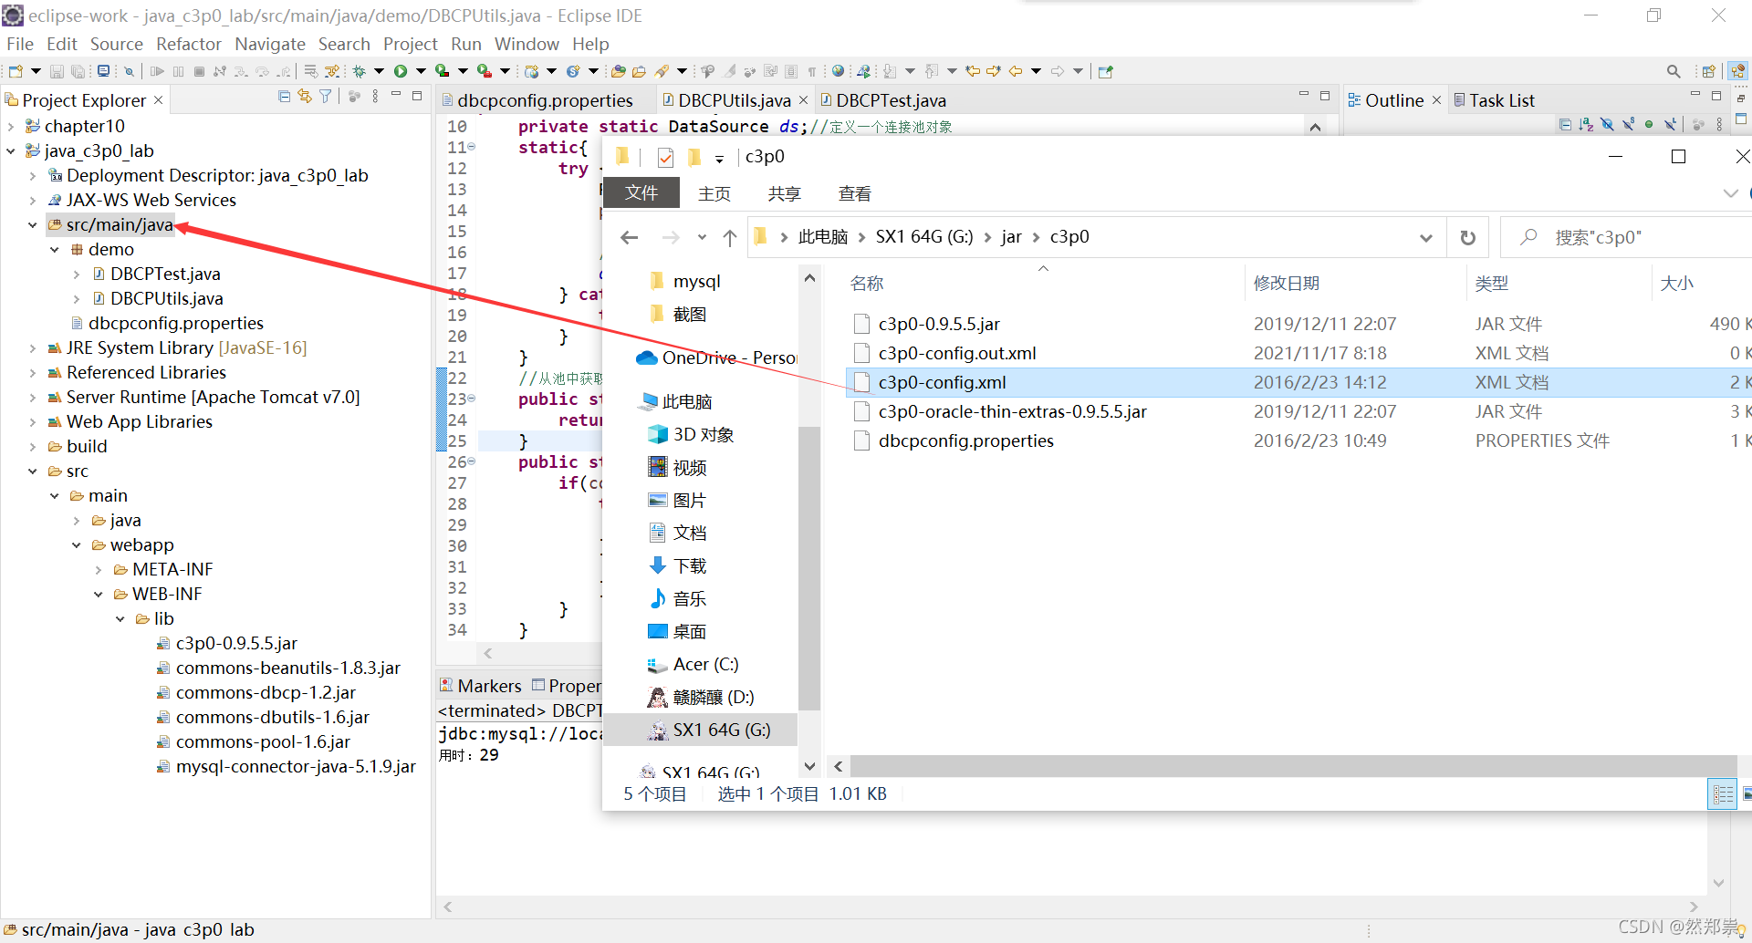Screen dimensions: 1752x943
Task: Collapse All nodes in Project Explorer
Action: [284, 96]
